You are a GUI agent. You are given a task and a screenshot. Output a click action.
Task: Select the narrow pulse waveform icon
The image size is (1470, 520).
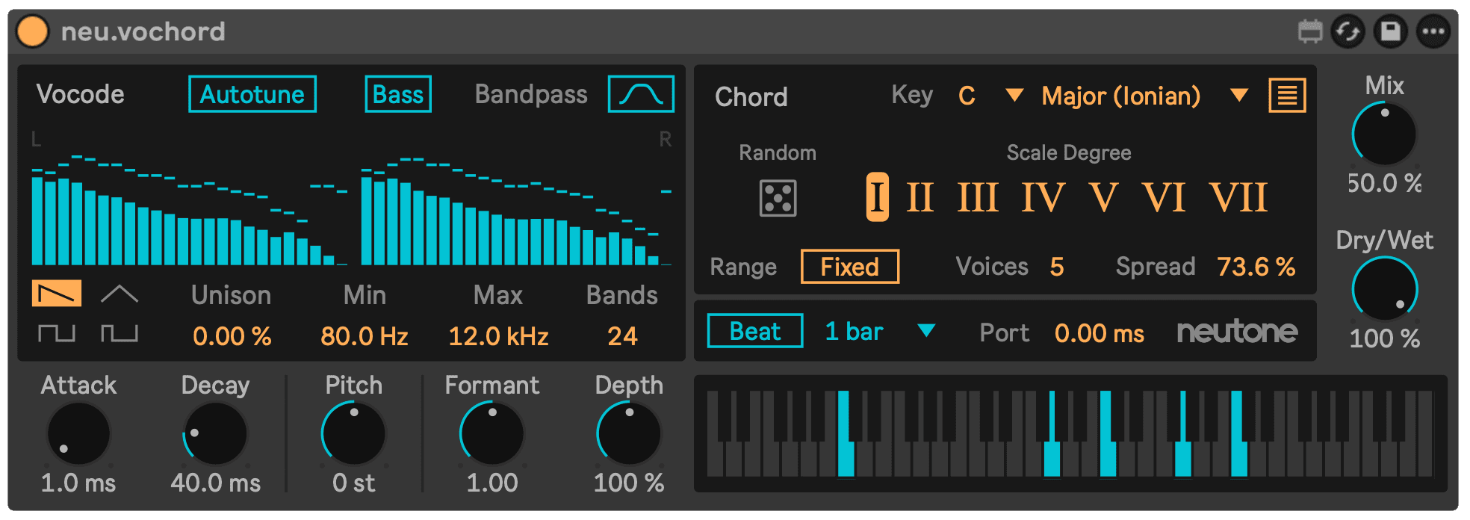120,332
